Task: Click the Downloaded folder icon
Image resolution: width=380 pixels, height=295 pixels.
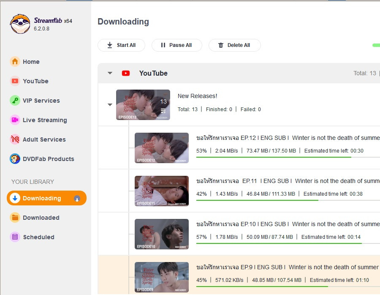Action: point(15,218)
